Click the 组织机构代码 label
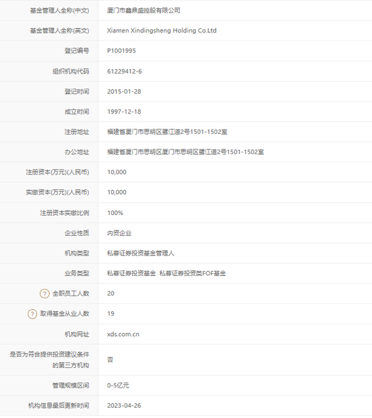The height and width of the screenshot is (418, 372). [70, 71]
